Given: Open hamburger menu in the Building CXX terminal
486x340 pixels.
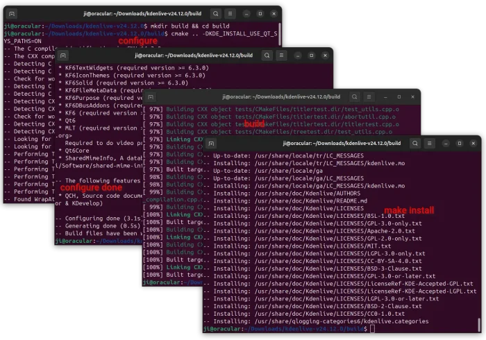Looking at the screenshot, I should point(369,97).
